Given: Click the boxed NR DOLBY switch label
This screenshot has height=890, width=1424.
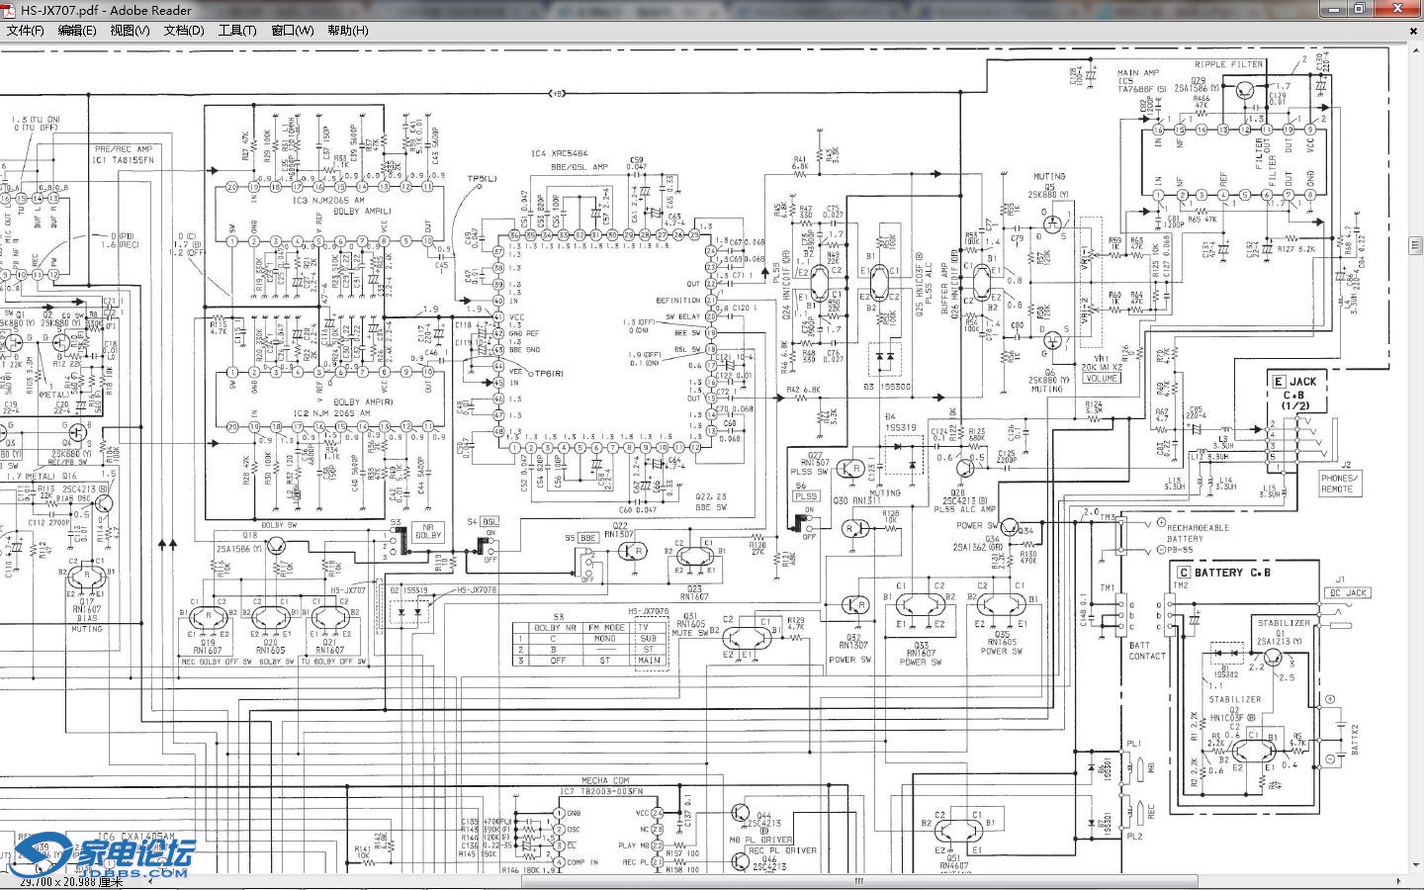Looking at the screenshot, I should (427, 531).
